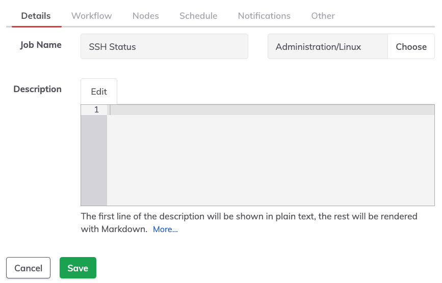Switch to the Workflow tab
The image size is (442, 283).
91,16
